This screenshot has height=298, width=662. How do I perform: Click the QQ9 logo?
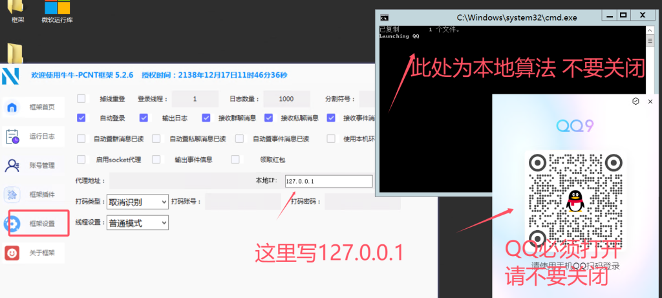[575, 126]
